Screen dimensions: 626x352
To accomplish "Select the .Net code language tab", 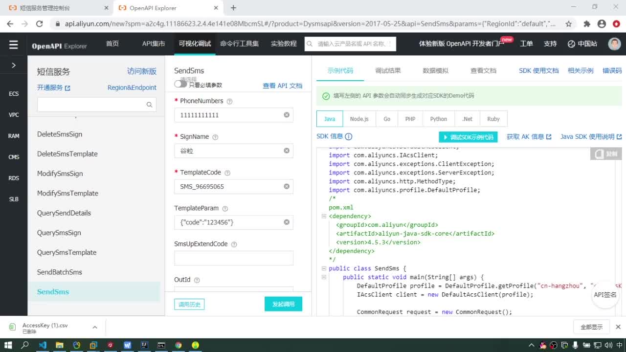I will coord(468,119).
